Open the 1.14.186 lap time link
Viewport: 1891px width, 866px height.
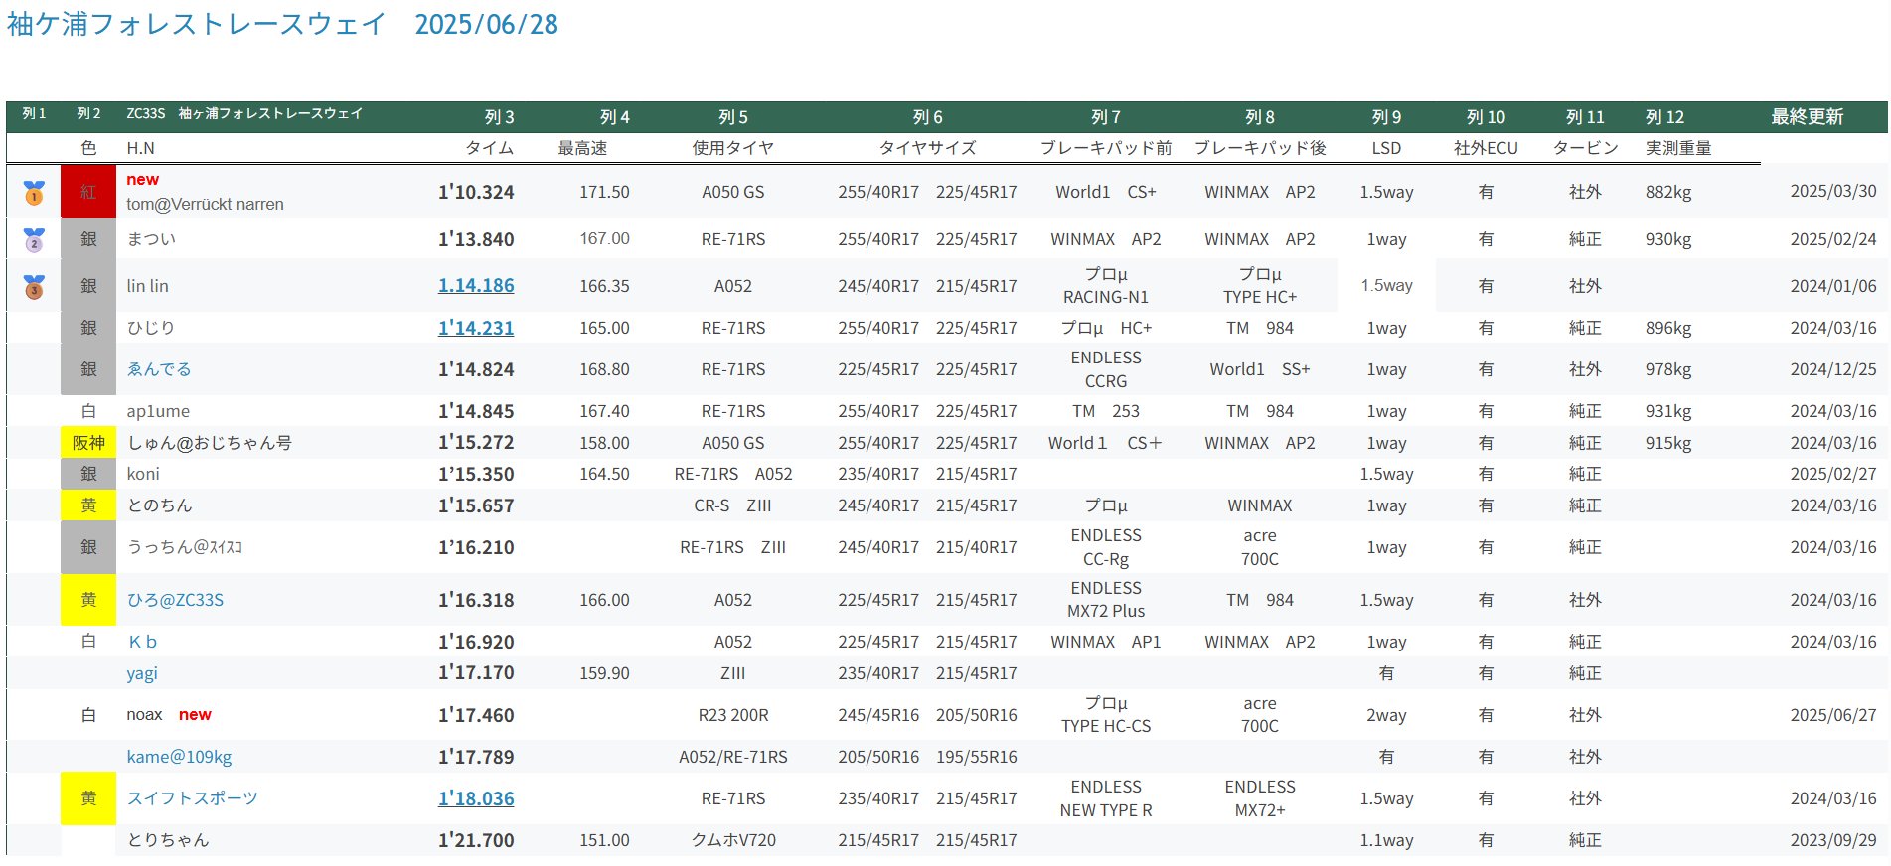point(476,286)
